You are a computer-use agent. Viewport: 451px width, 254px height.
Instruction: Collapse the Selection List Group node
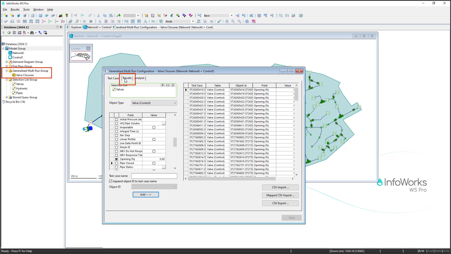(x=7, y=80)
